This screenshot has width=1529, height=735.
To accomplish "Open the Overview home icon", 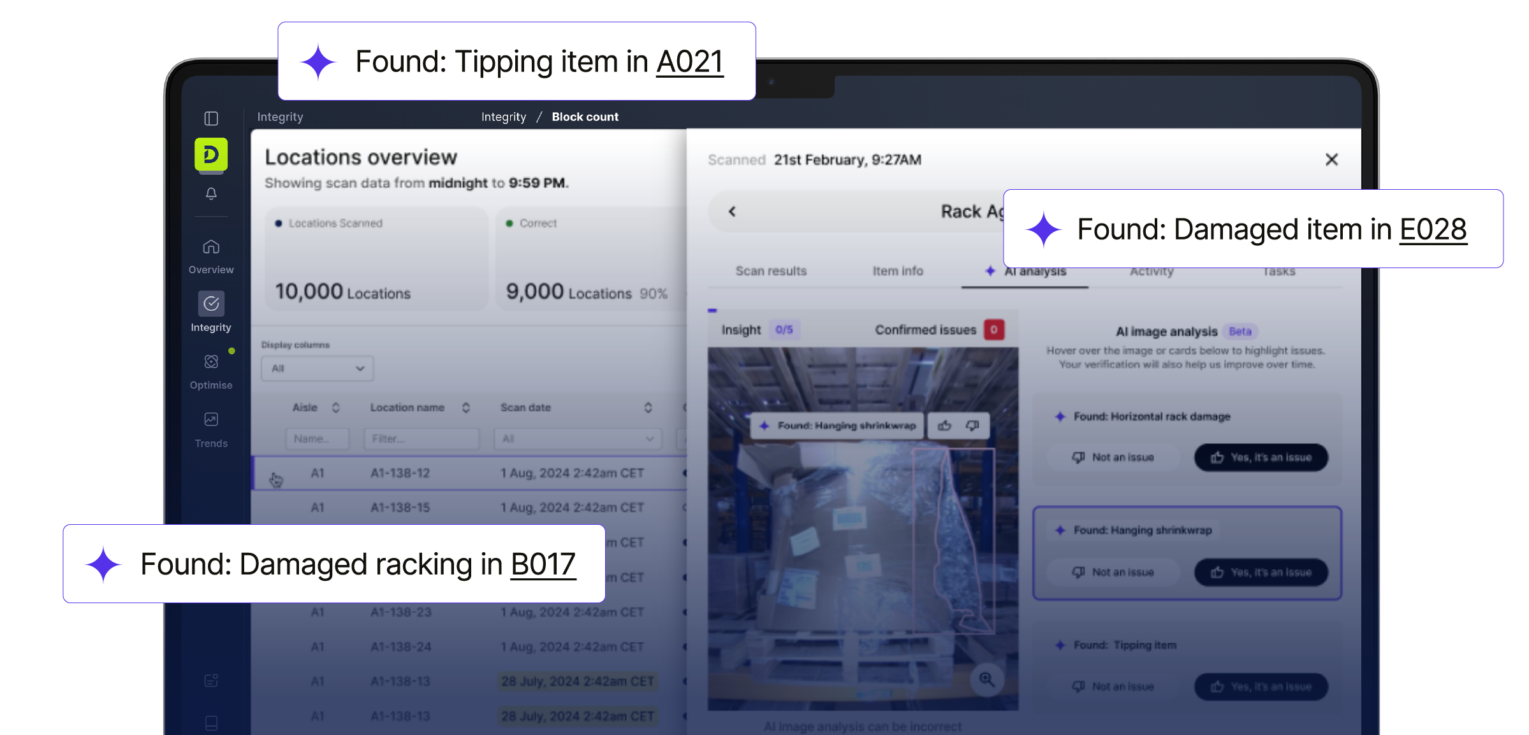I will coord(211,247).
